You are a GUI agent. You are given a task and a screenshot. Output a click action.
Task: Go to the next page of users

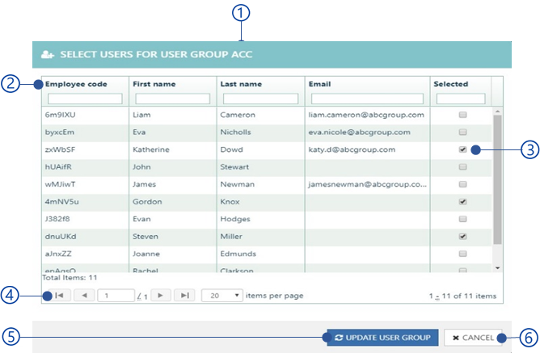pyautogui.click(x=160, y=295)
